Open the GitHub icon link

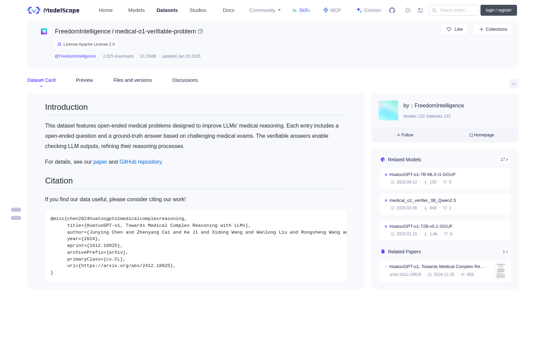pos(392,10)
